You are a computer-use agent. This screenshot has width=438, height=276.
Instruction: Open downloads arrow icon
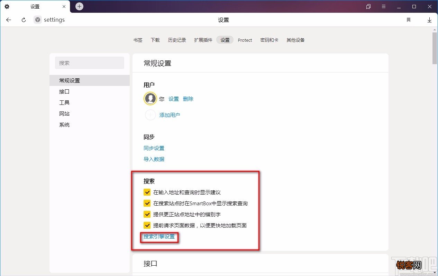[429, 20]
